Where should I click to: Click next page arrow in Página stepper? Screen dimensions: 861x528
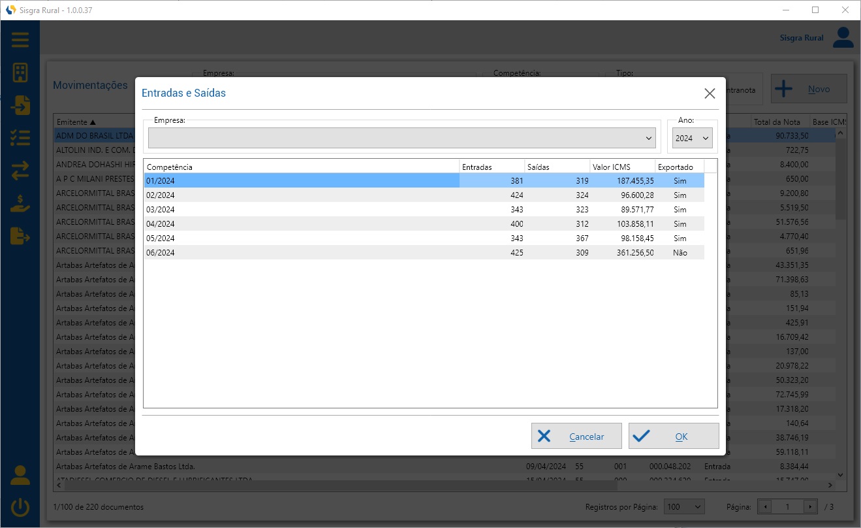click(810, 506)
